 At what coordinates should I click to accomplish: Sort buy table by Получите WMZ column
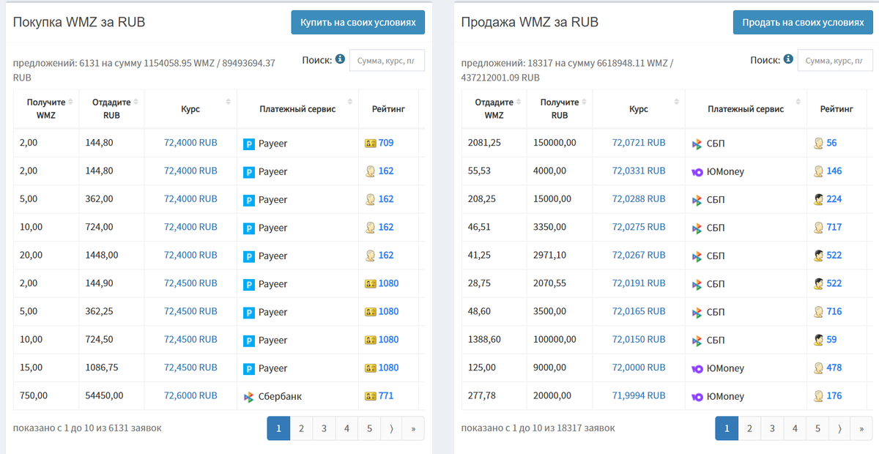[46, 109]
